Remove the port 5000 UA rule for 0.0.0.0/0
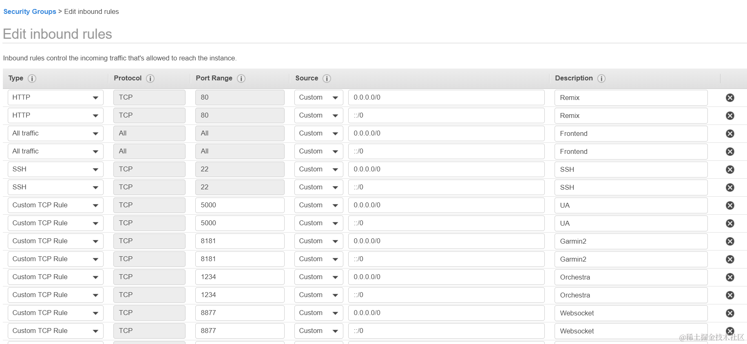747x344 pixels. [730, 205]
